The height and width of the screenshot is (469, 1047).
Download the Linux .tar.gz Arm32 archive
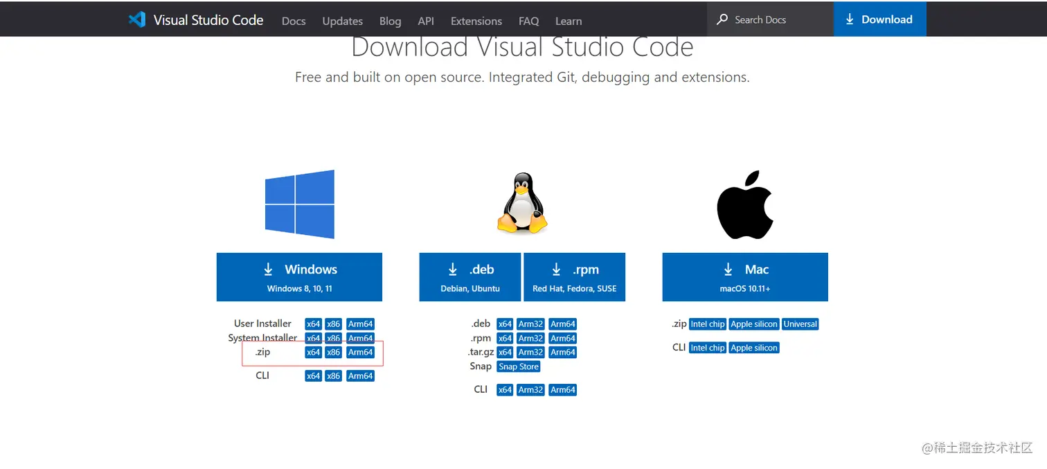coord(531,352)
